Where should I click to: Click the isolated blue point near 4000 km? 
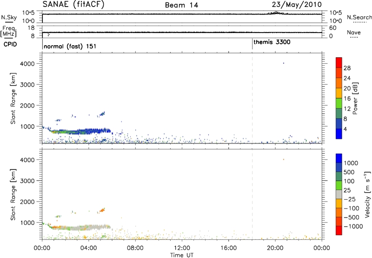[x=284, y=63]
